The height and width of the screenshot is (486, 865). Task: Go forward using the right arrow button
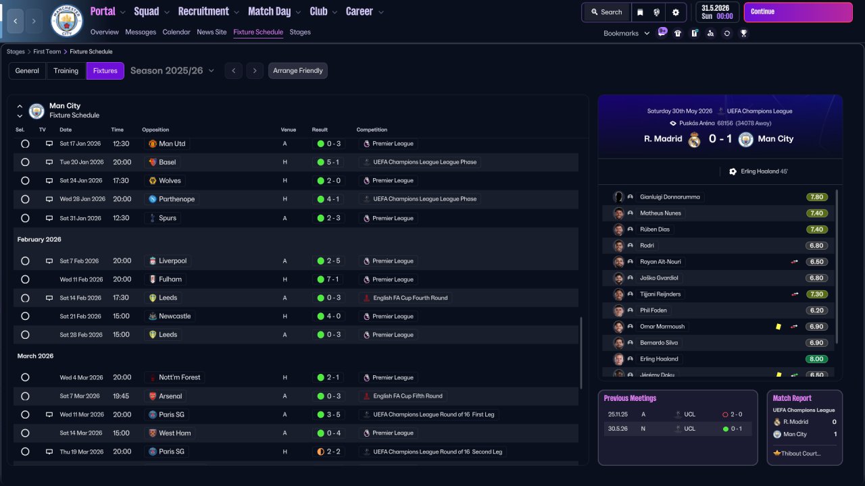34,21
